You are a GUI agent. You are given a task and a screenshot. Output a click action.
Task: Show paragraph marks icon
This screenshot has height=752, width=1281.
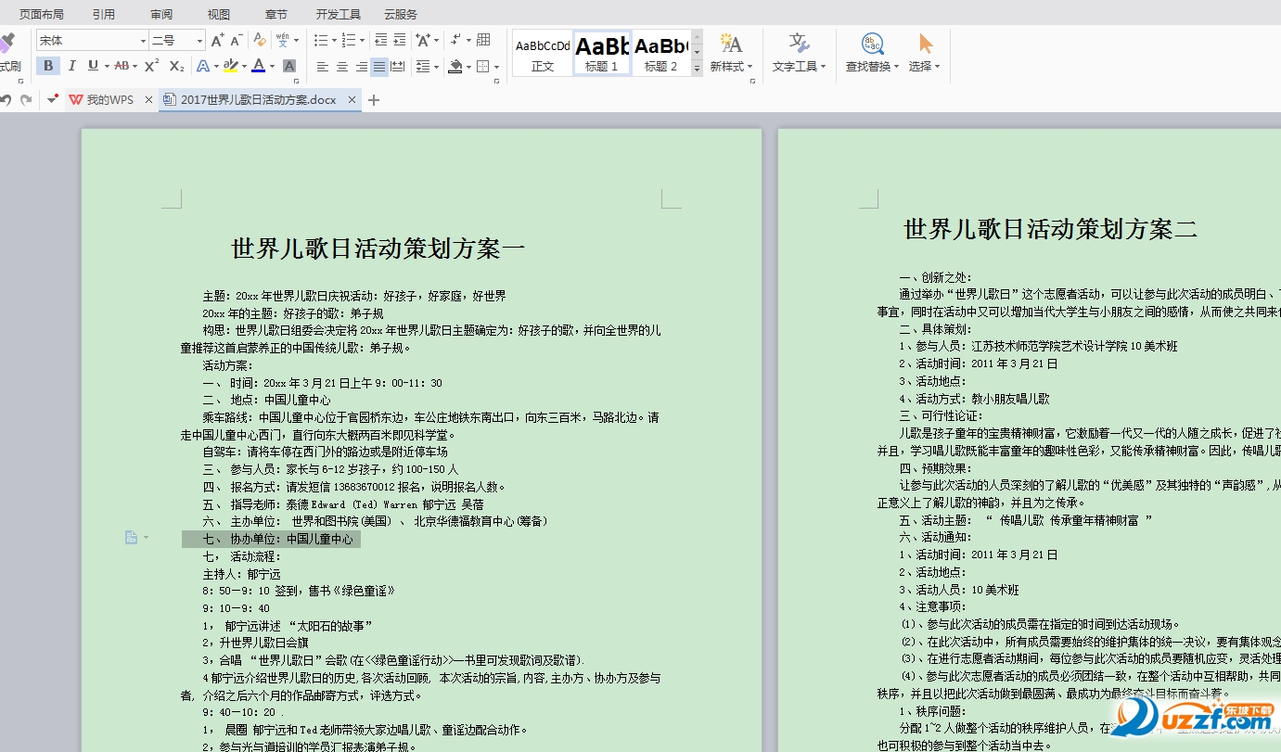tap(456, 40)
